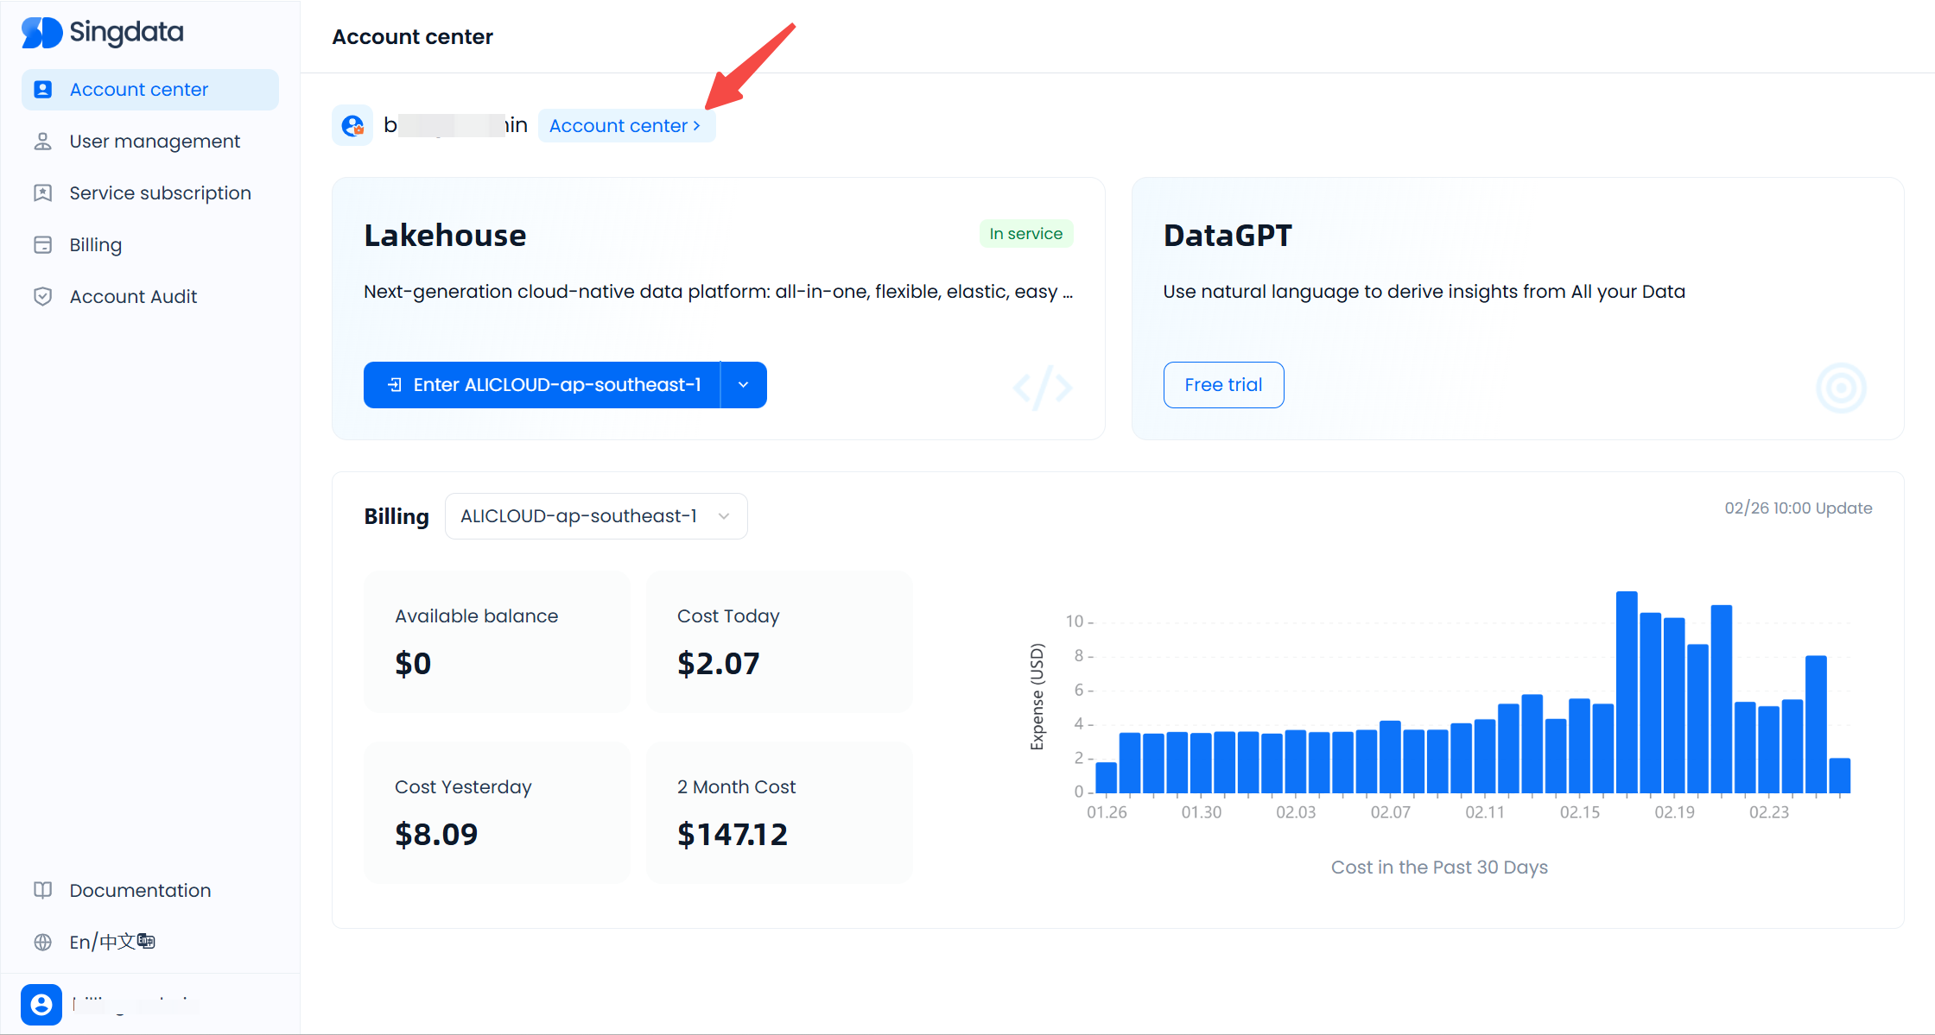Click the Billing card icon
Screen dimensions: 1935x1035
click(42, 245)
